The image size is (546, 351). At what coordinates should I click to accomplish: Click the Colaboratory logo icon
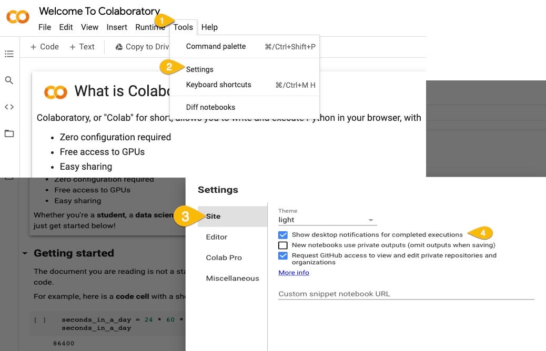17,17
